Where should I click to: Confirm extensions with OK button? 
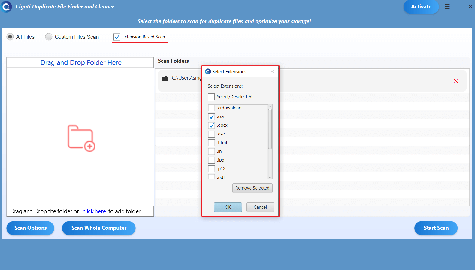pos(228,207)
